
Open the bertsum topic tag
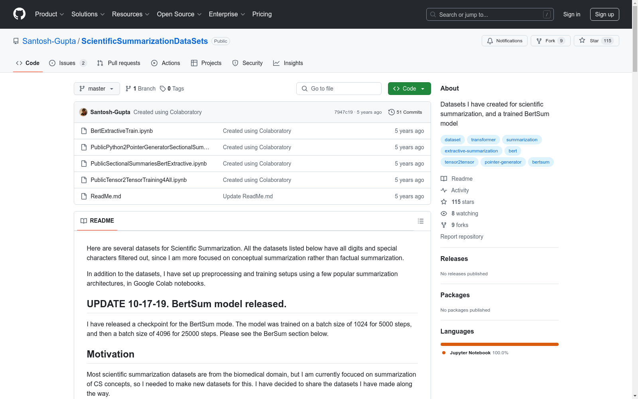pos(541,162)
